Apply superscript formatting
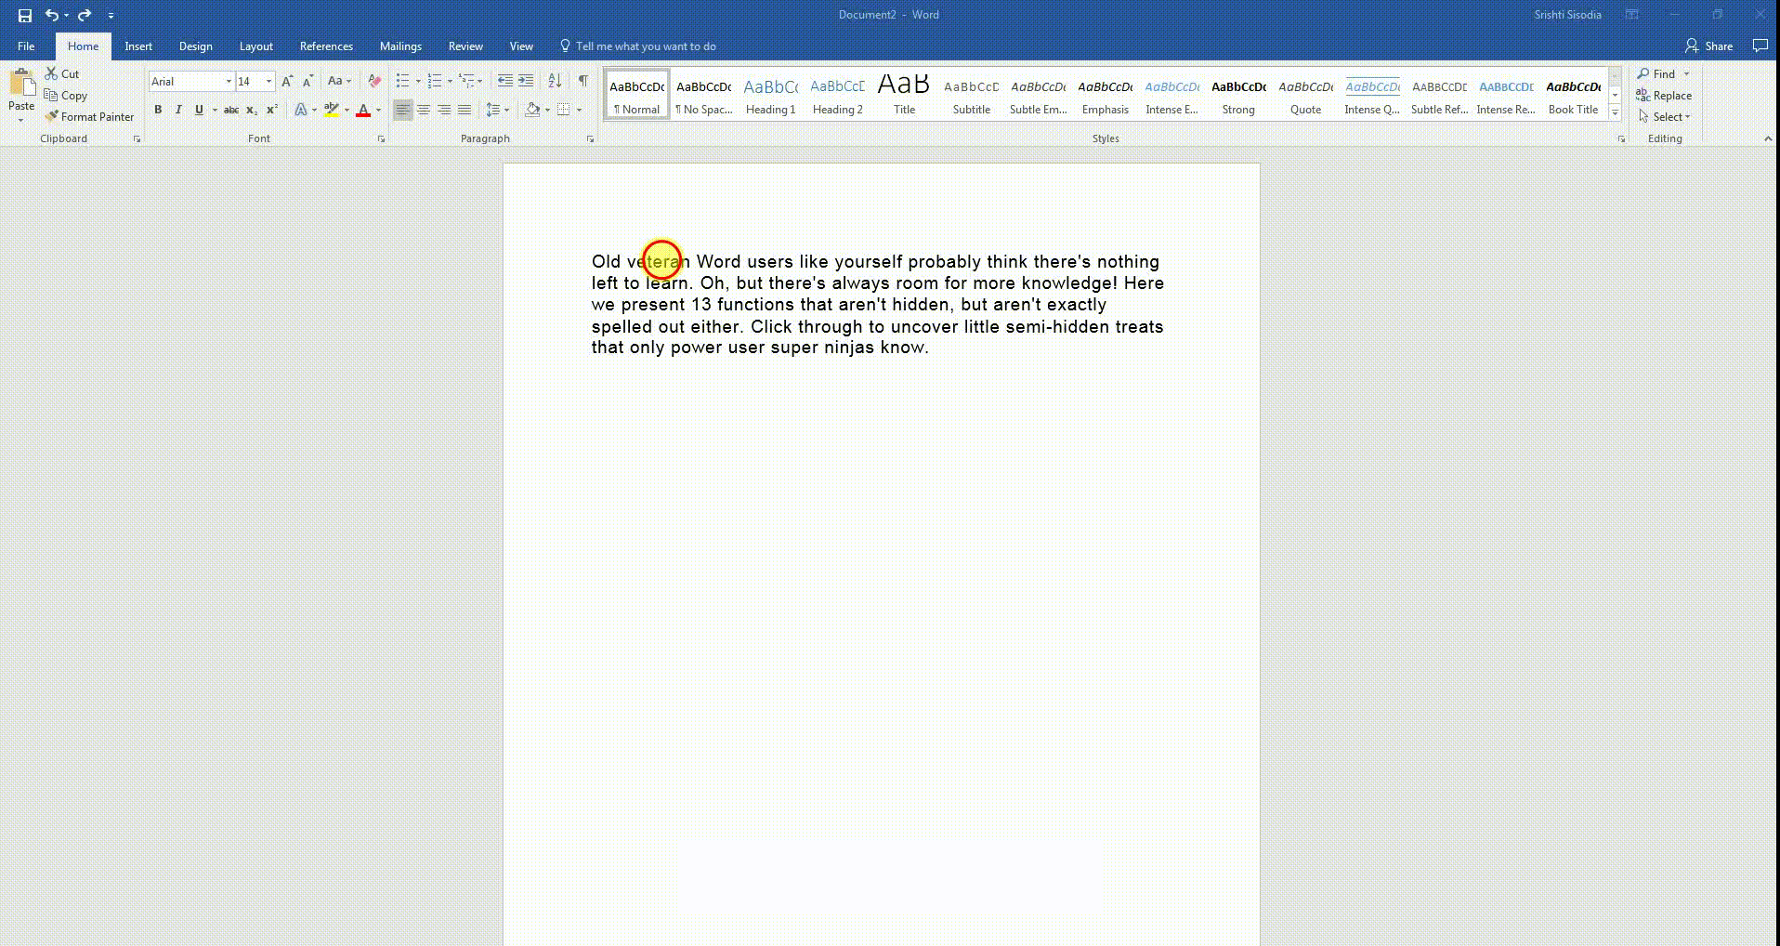This screenshot has height=946, width=1780. 272,110
